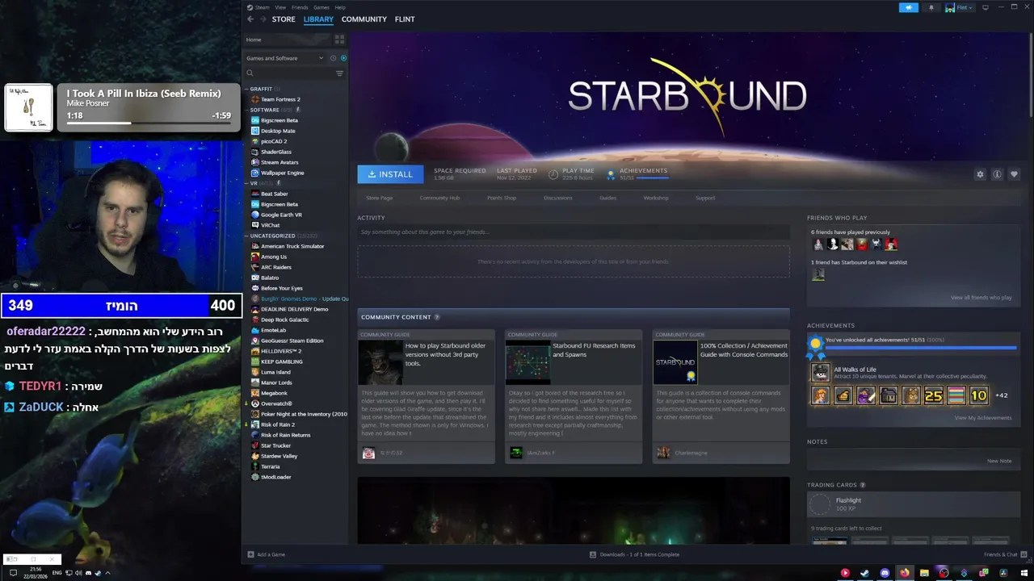Viewport: 1034px width, 581px height.
Task: Enter Big Picture mode icon
Action: point(986,7)
